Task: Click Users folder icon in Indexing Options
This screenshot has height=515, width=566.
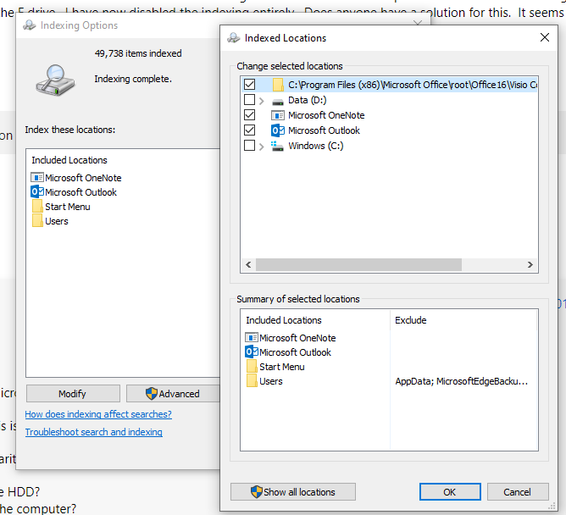Action: pos(37,220)
